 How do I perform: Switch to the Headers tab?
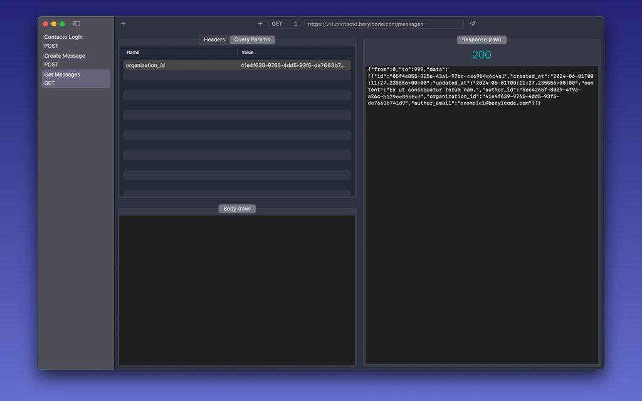click(x=214, y=39)
